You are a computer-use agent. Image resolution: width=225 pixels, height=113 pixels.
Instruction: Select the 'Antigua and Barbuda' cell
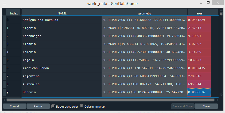[61, 20]
